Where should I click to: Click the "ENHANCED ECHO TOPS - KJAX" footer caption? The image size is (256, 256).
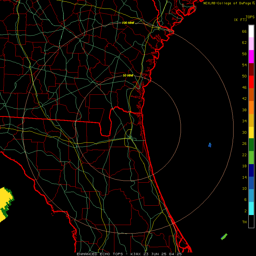pyautogui.click(x=109, y=254)
